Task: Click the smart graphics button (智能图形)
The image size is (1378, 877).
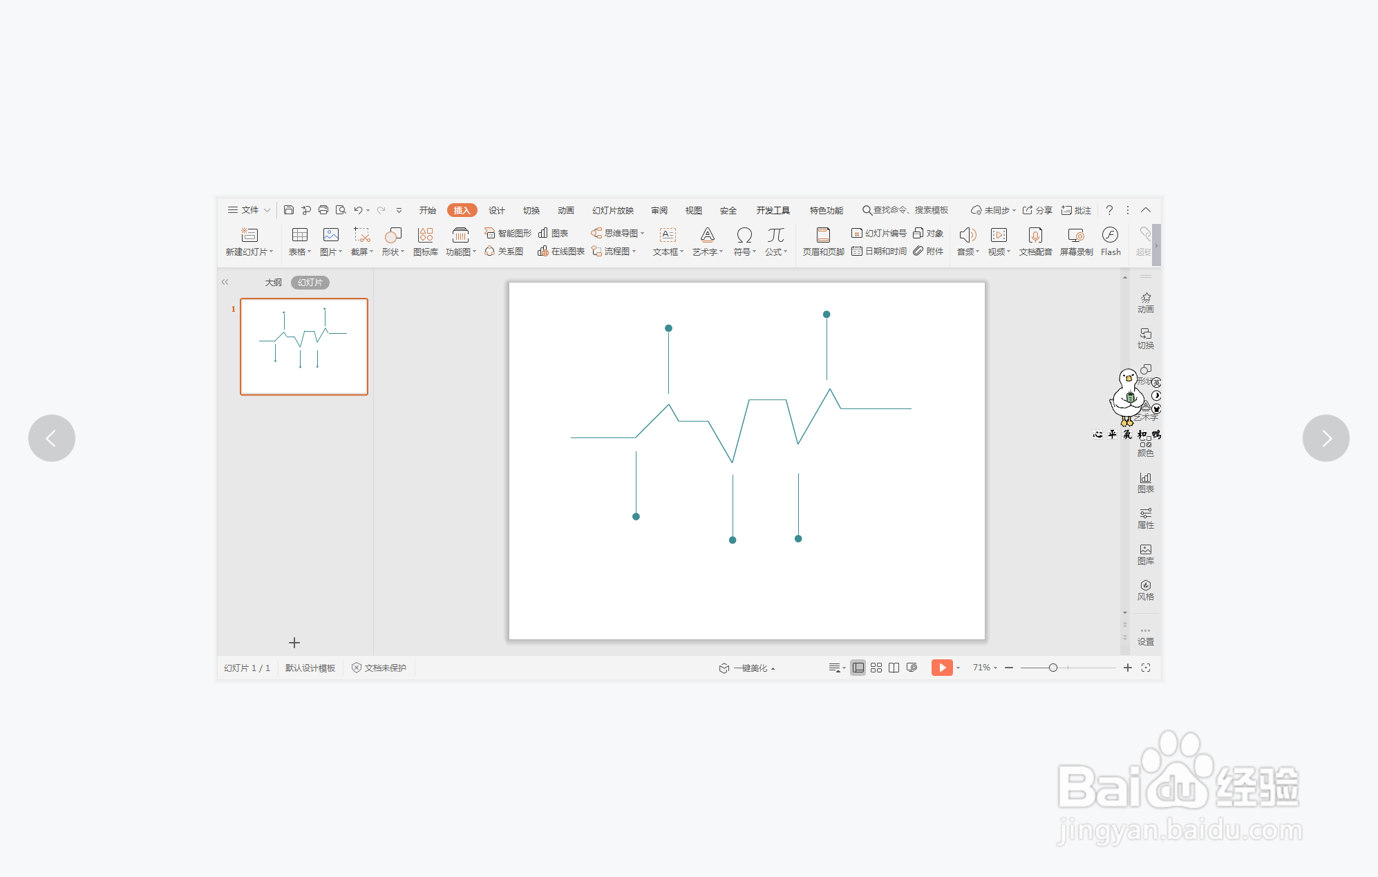Action: click(508, 233)
